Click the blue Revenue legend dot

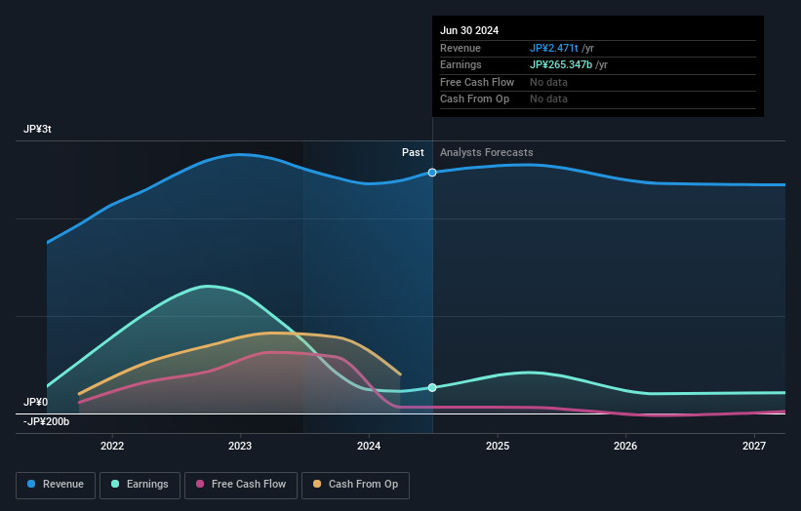point(31,484)
